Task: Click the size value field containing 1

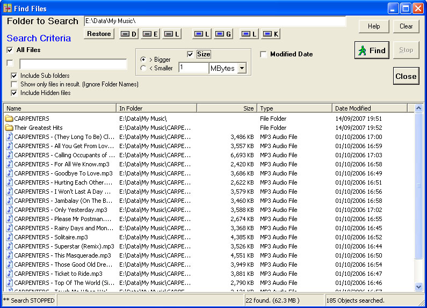Action: (193, 68)
